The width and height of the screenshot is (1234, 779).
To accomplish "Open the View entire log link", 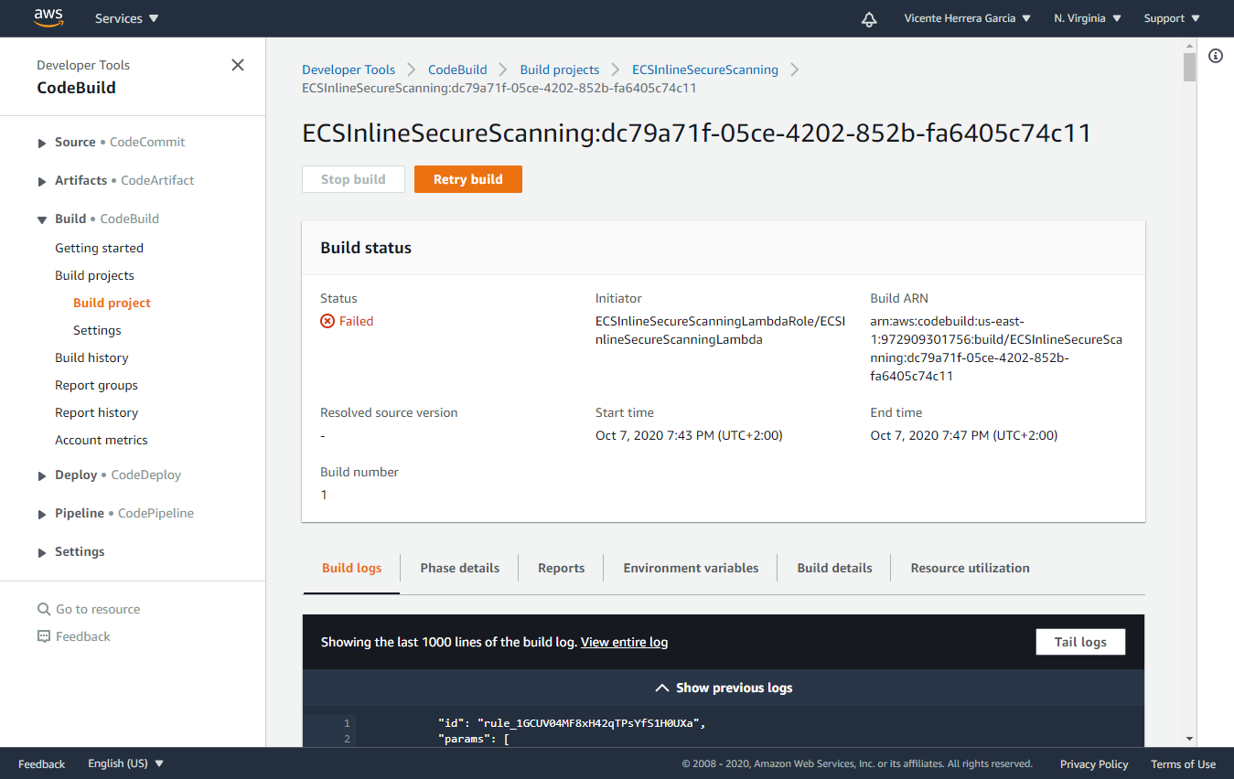I will point(624,642).
